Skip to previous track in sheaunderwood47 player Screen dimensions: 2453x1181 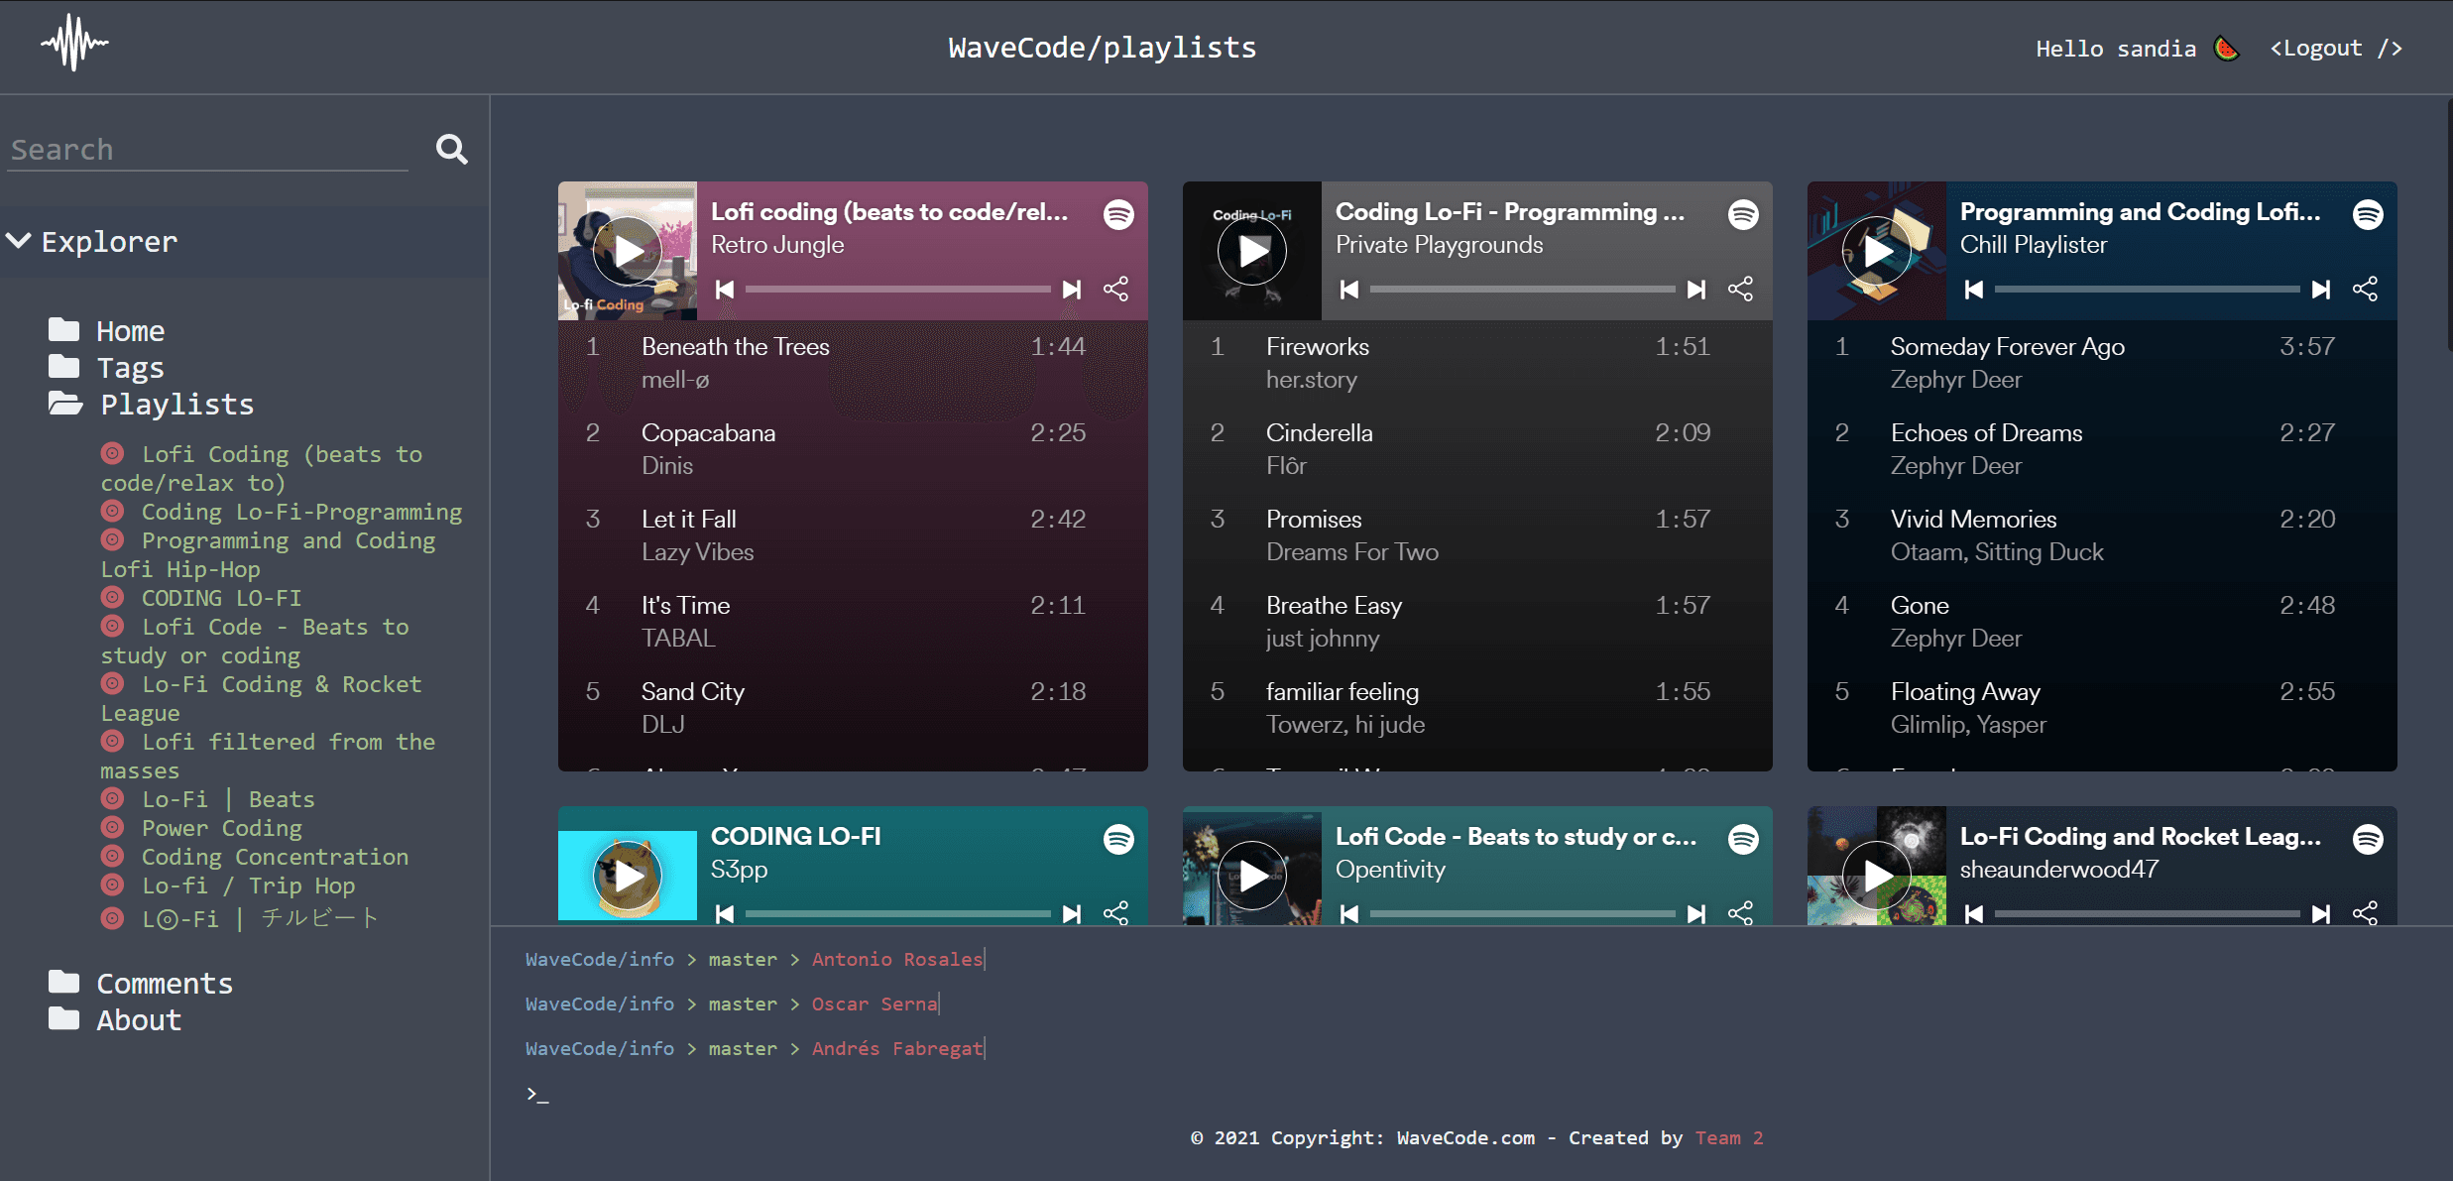click(x=1974, y=913)
